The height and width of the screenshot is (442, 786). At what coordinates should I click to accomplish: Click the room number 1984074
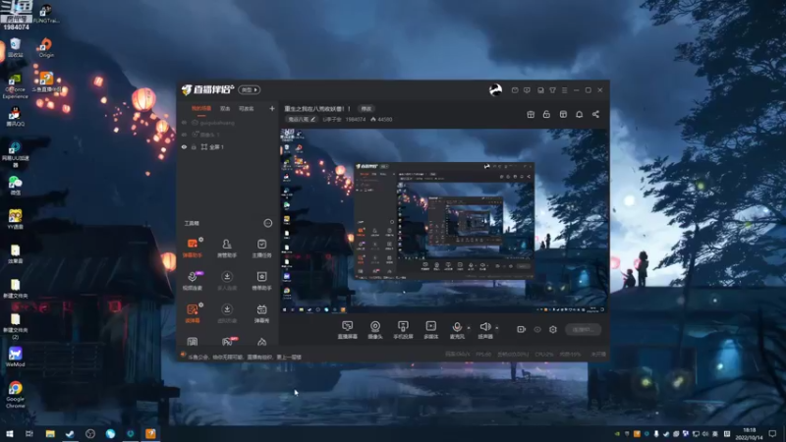click(x=356, y=119)
